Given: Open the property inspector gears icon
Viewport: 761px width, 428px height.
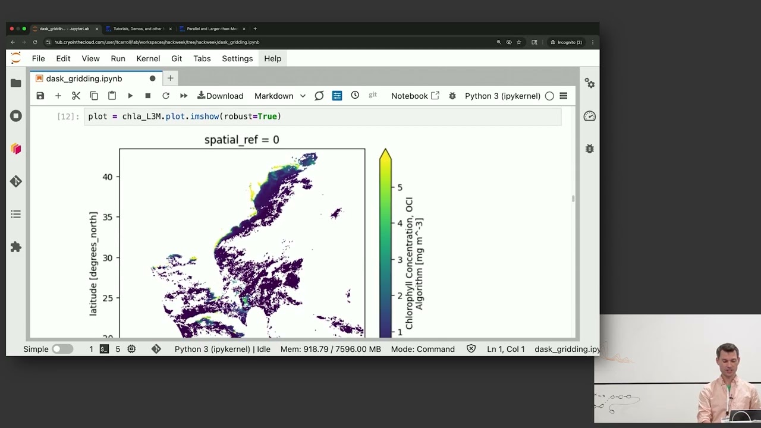Looking at the screenshot, I should coord(590,83).
